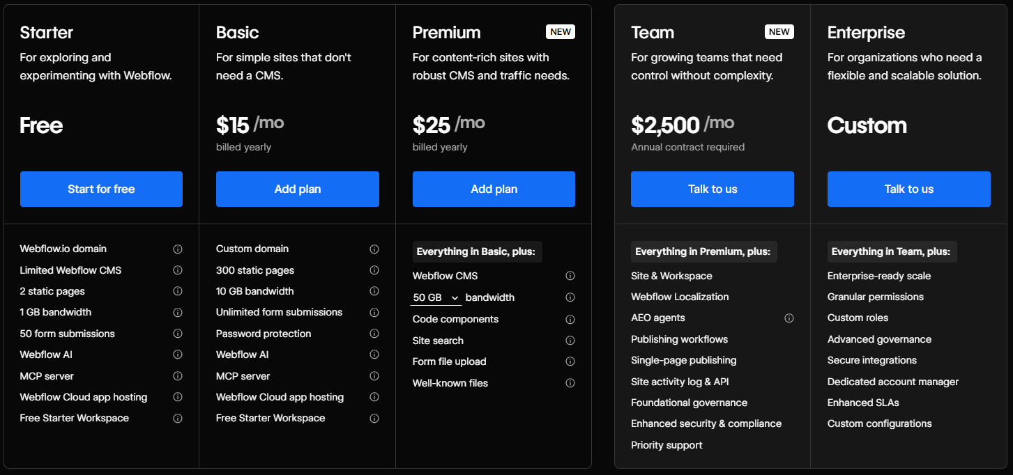
Task: Click Start for free button
Action: (101, 189)
